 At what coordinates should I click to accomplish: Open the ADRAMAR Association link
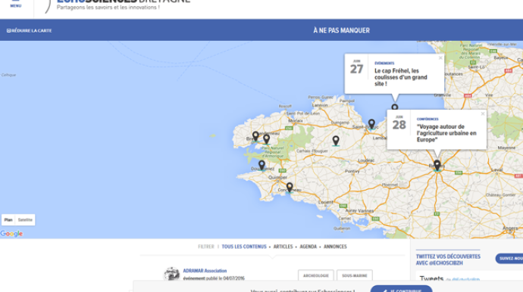[205, 271]
